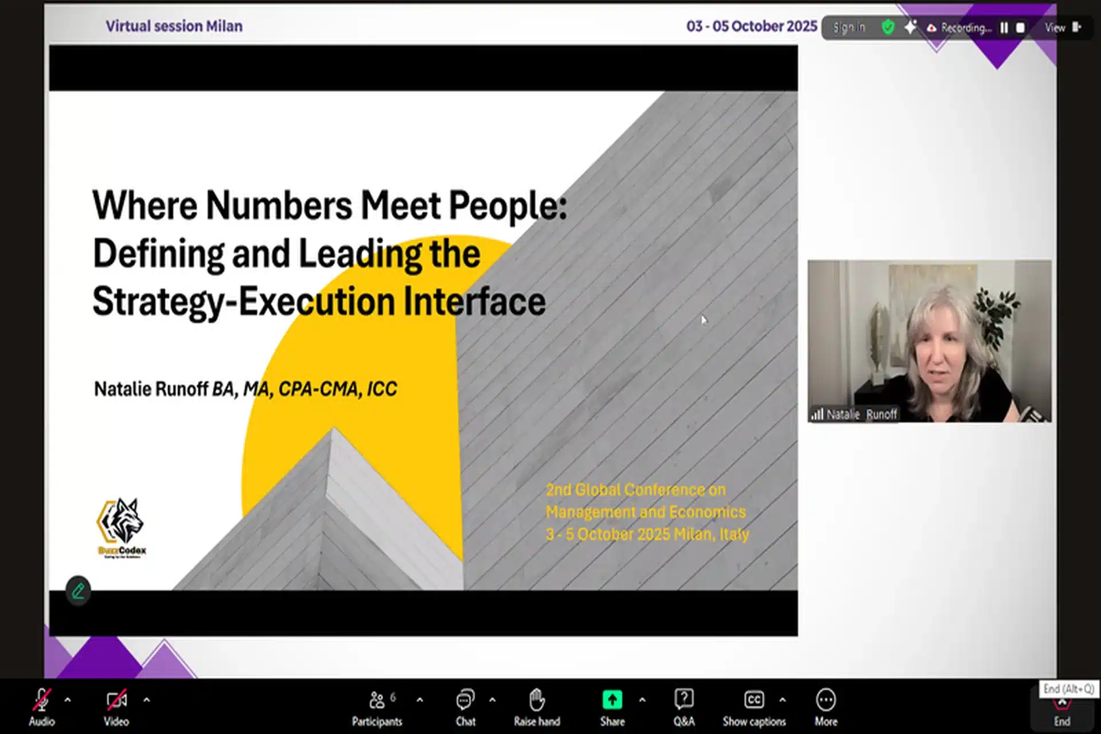Screen dimensions: 1101x734
Task: Expand video options chevron
Action: (x=147, y=700)
